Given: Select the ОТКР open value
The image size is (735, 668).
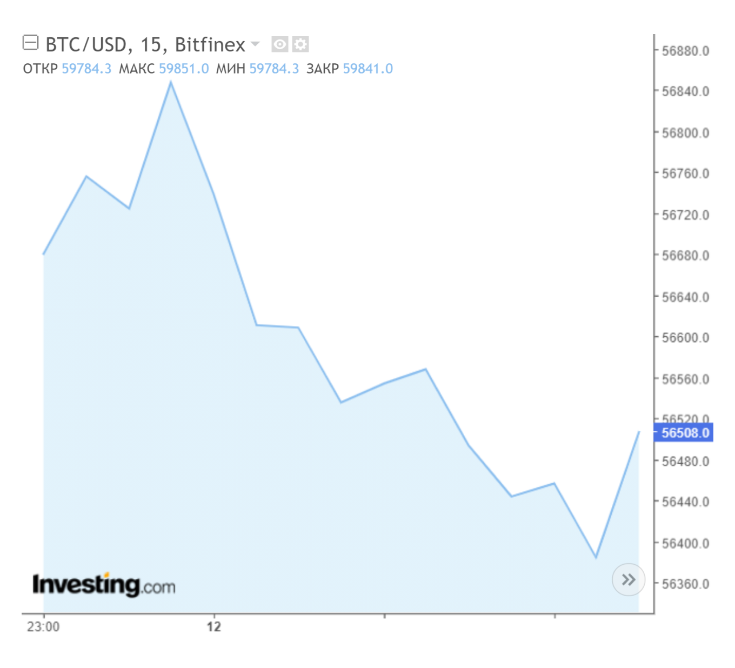Looking at the screenshot, I should [x=86, y=69].
